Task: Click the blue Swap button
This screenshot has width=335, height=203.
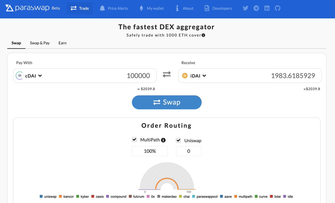Action: coord(167,102)
